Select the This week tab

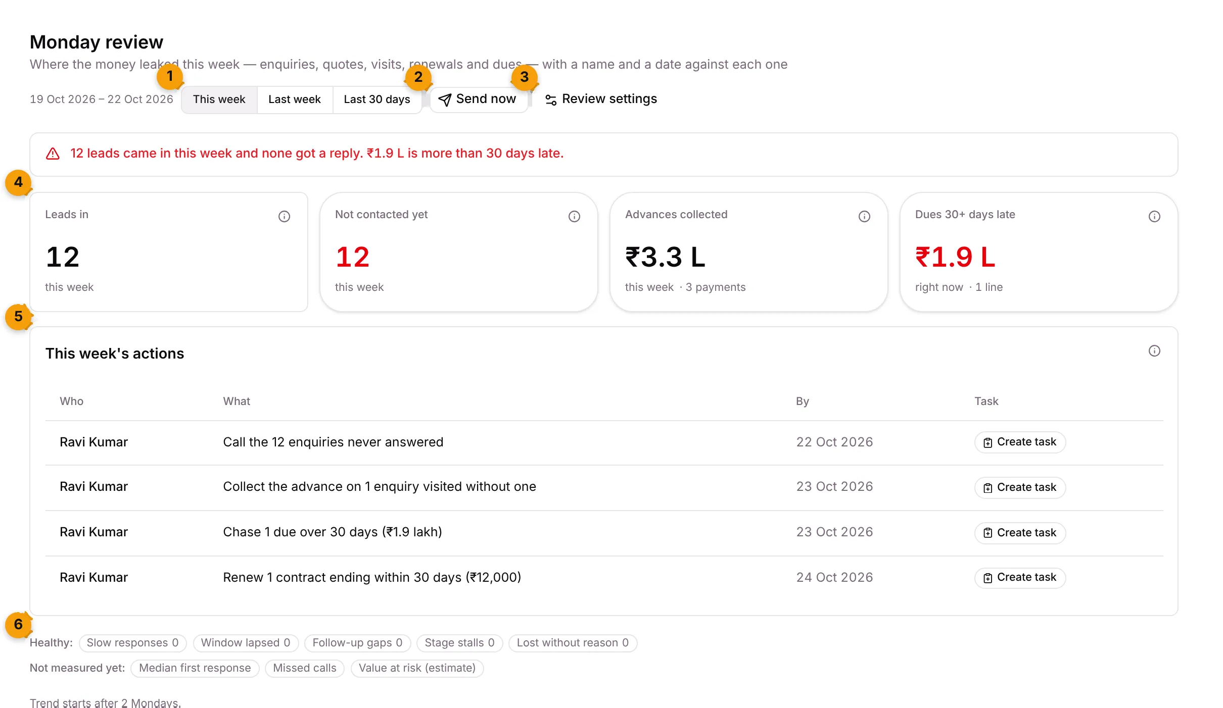coord(219,99)
